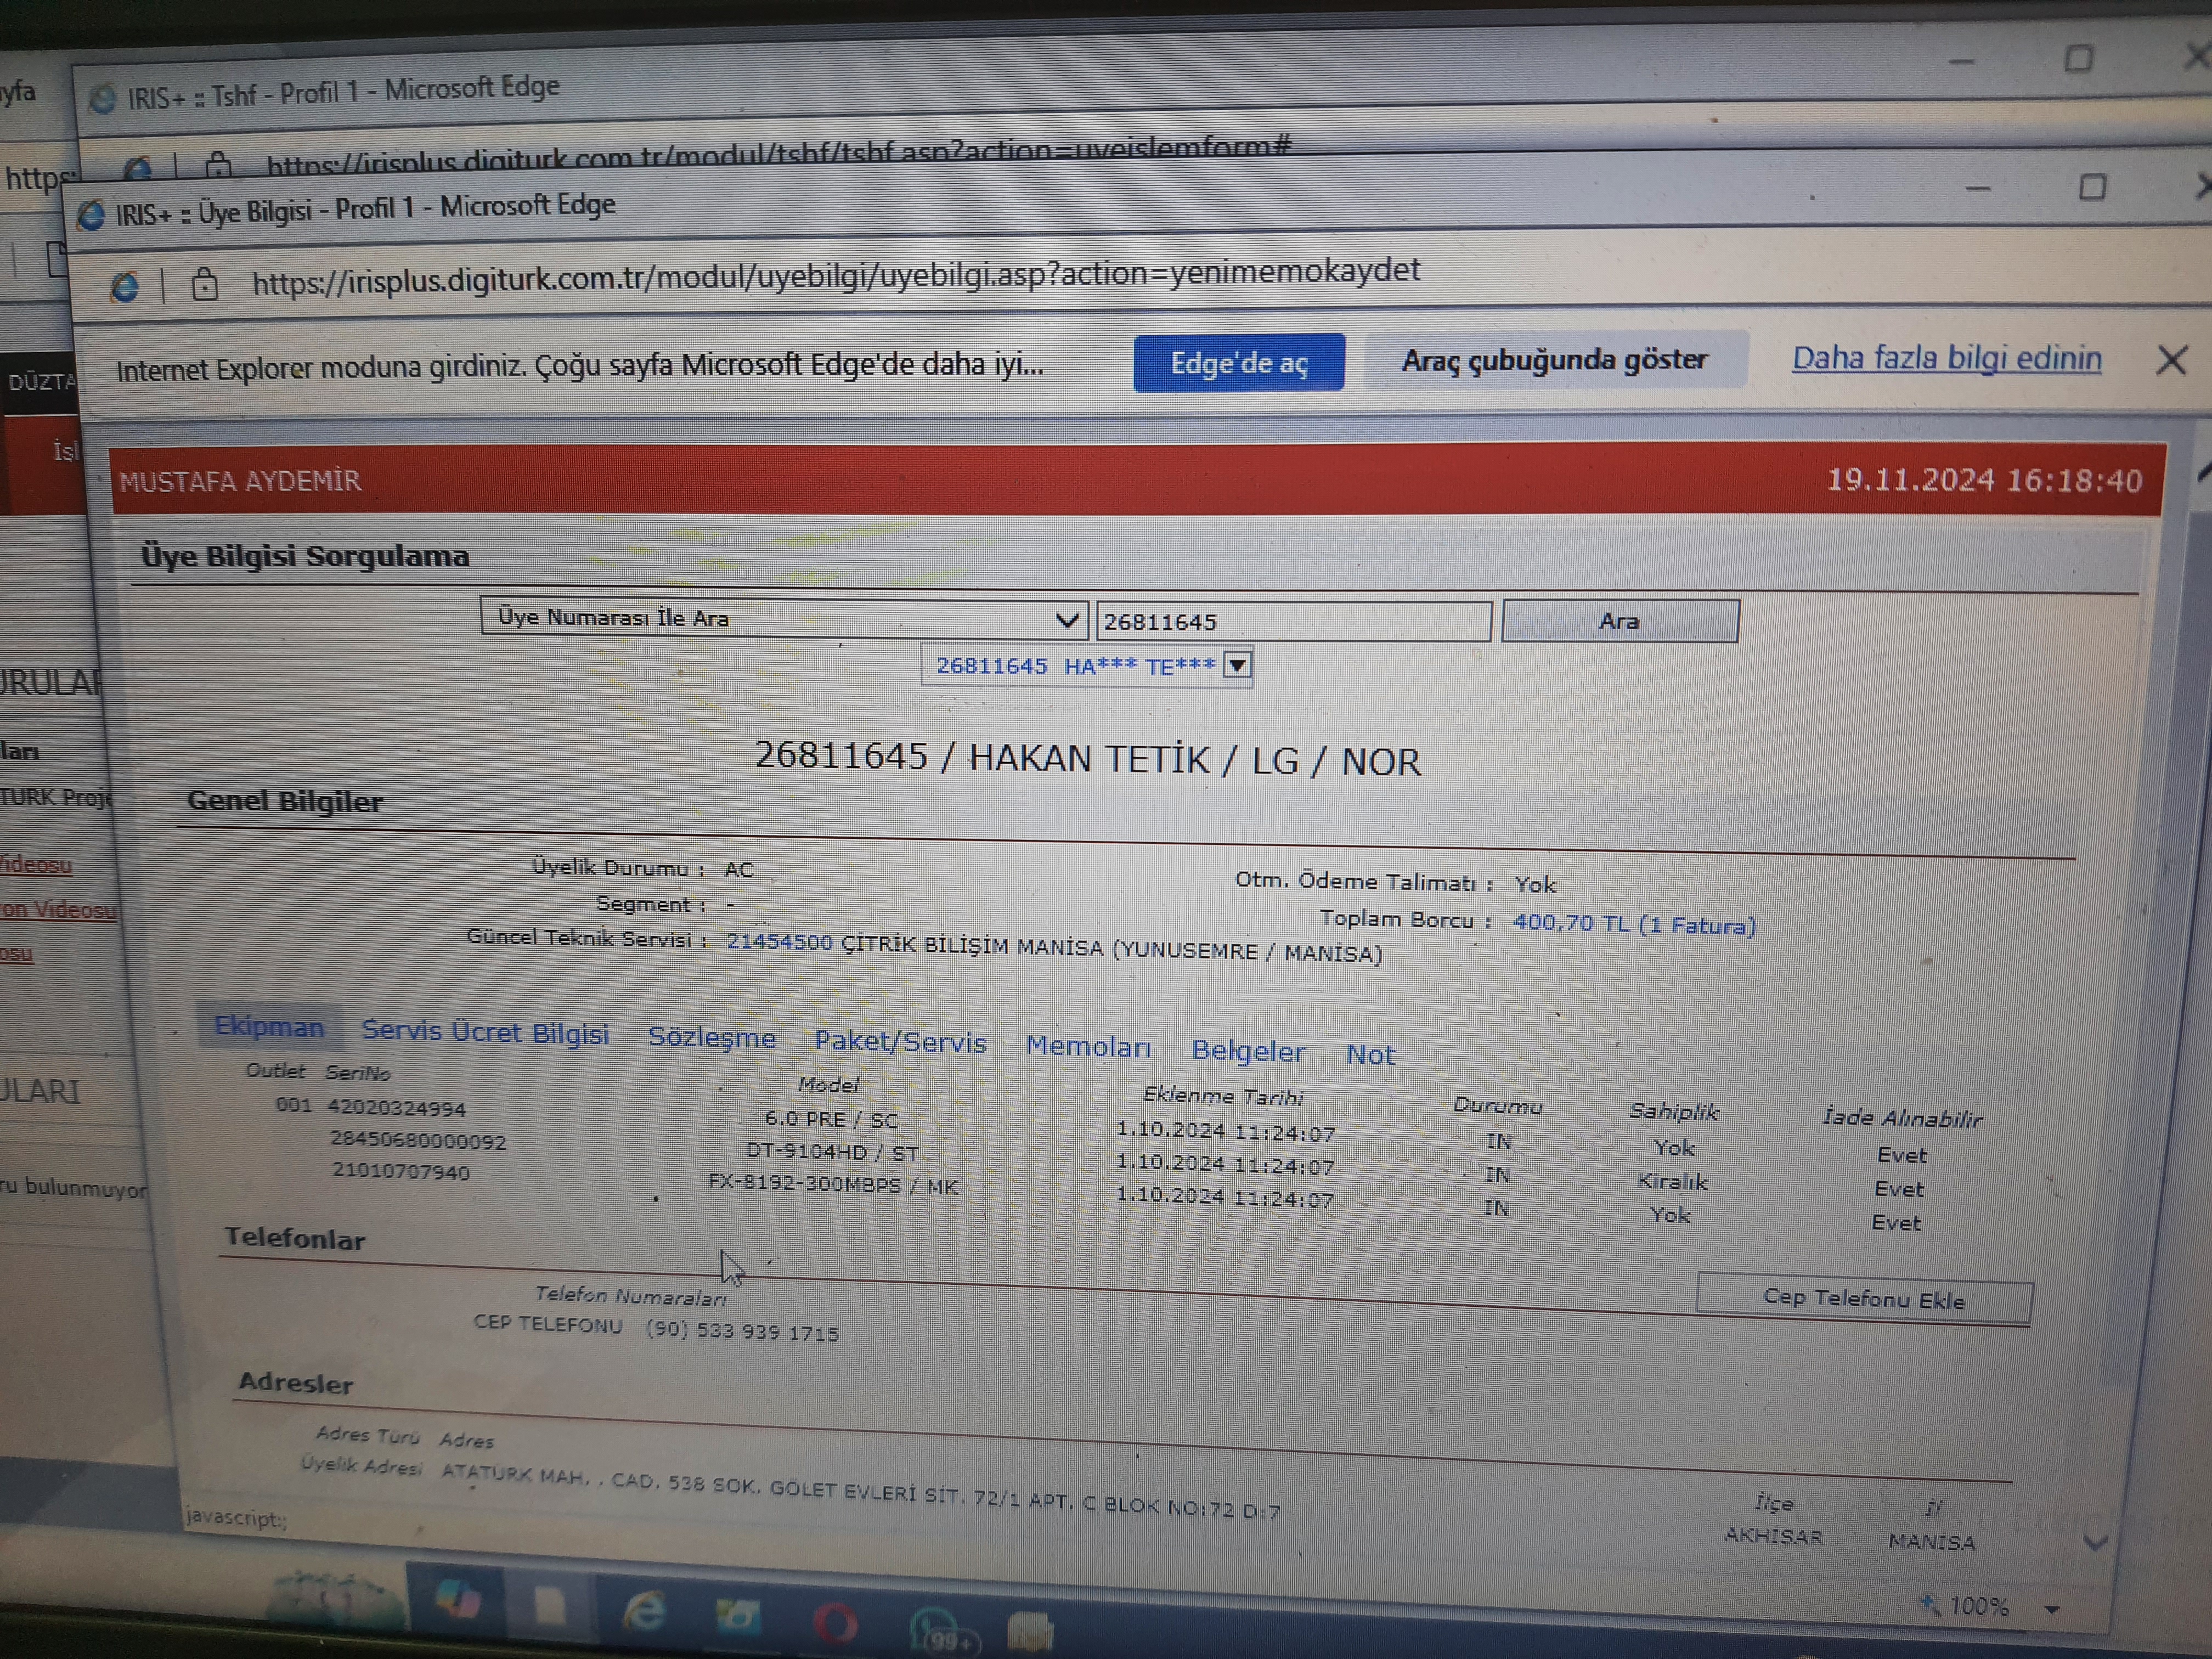Click 'Araç çubuğunda göster' button
The width and height of the screenshot is (2212, 1659).
point(1554,360)
